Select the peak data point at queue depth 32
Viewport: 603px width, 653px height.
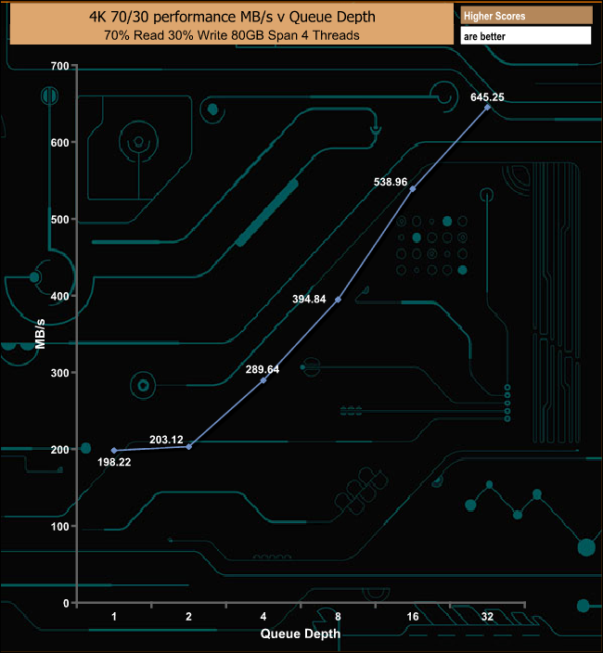point(487,108)
